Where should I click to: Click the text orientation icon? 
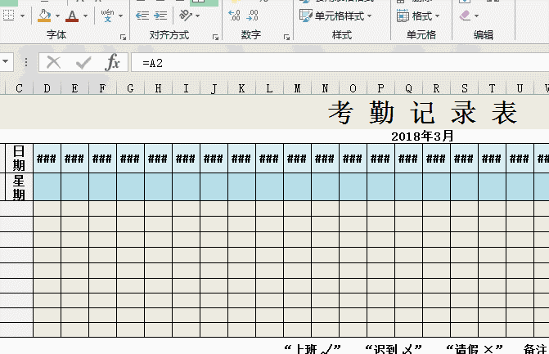tap(186, 16)
